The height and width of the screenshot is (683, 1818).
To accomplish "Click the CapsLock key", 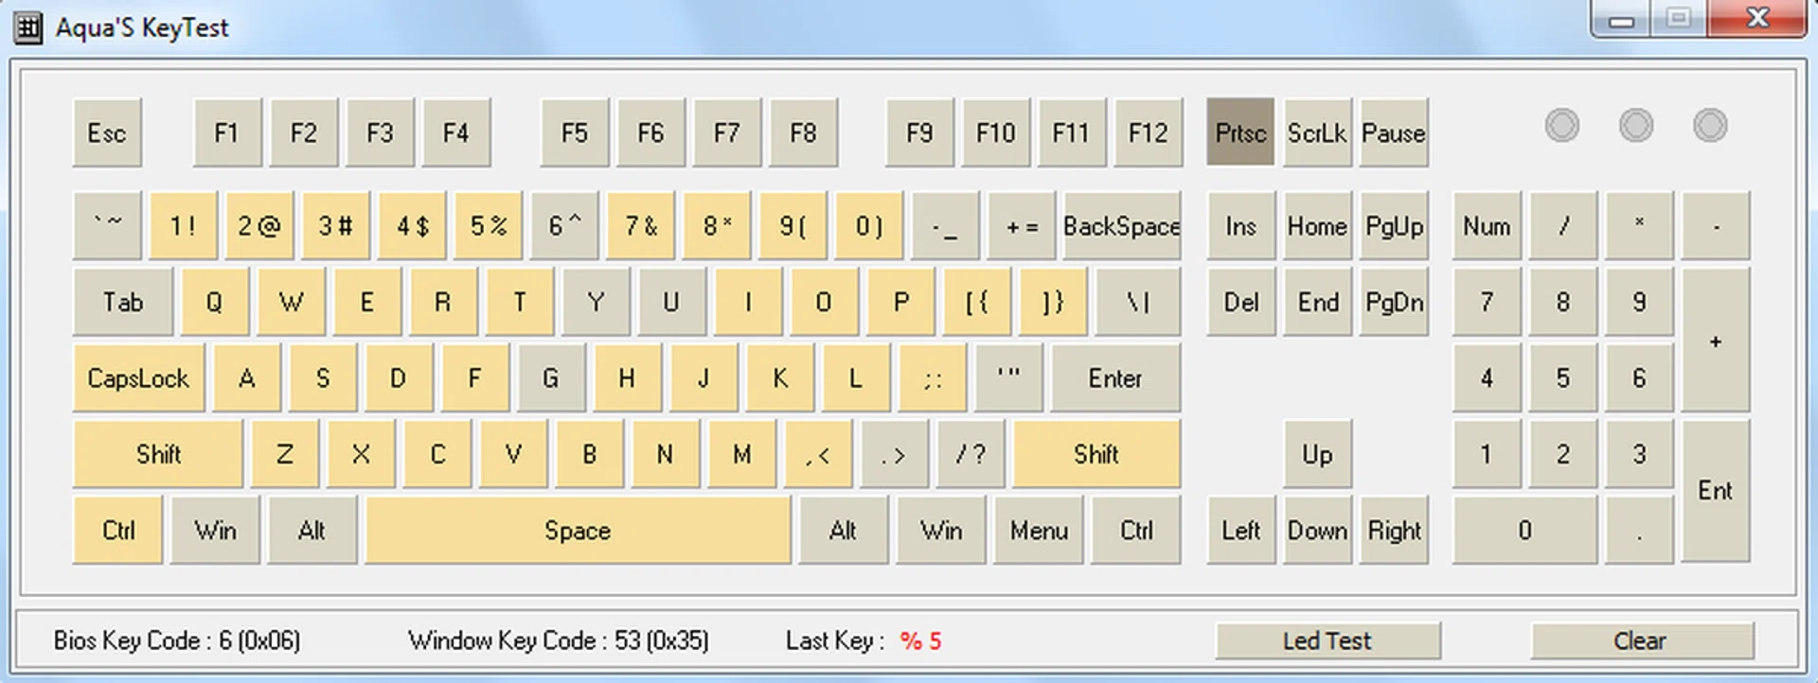I will coord(138,378).
